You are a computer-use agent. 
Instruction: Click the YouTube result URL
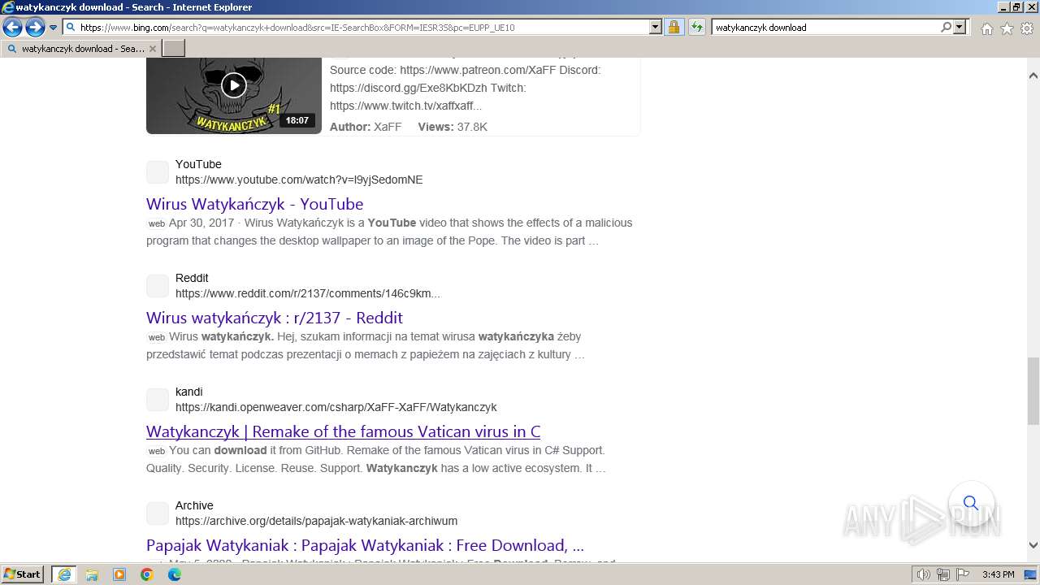coord(299,180)
